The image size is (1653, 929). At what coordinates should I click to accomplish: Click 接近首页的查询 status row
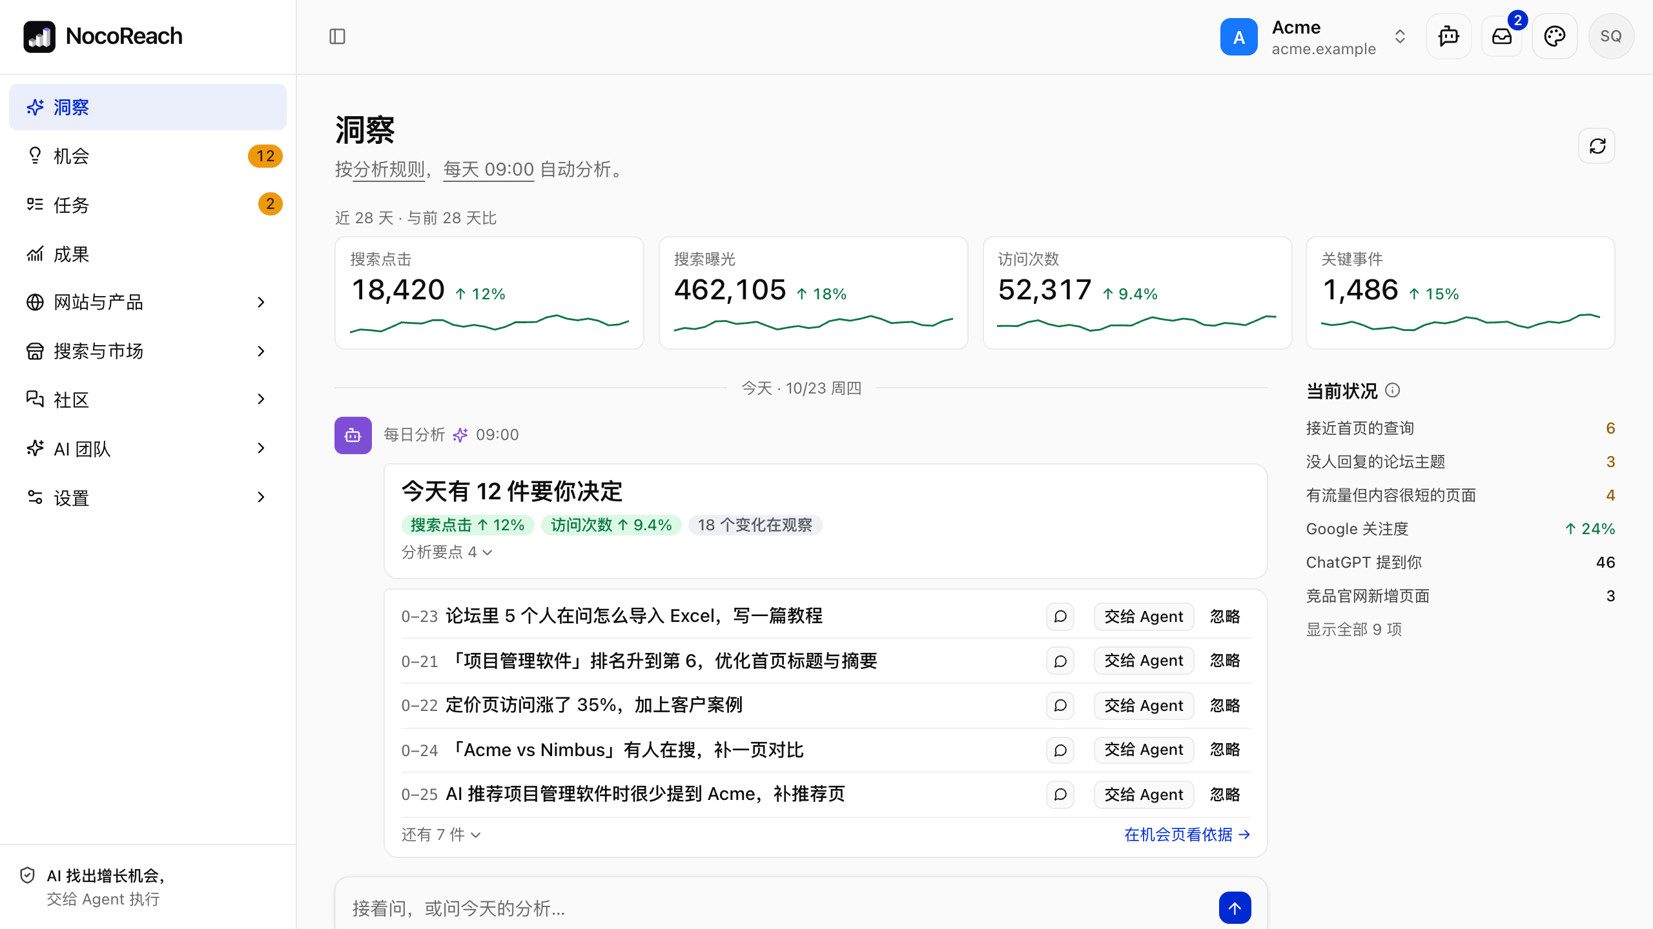tap(1461, 428)
